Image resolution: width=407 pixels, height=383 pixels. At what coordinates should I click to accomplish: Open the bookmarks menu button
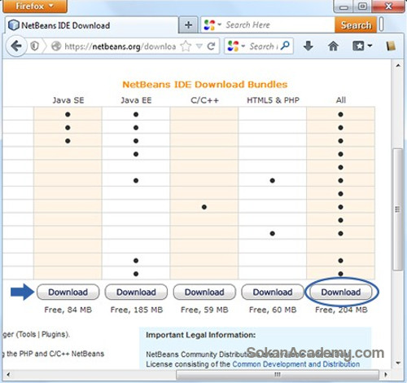(x=362, y=46)
